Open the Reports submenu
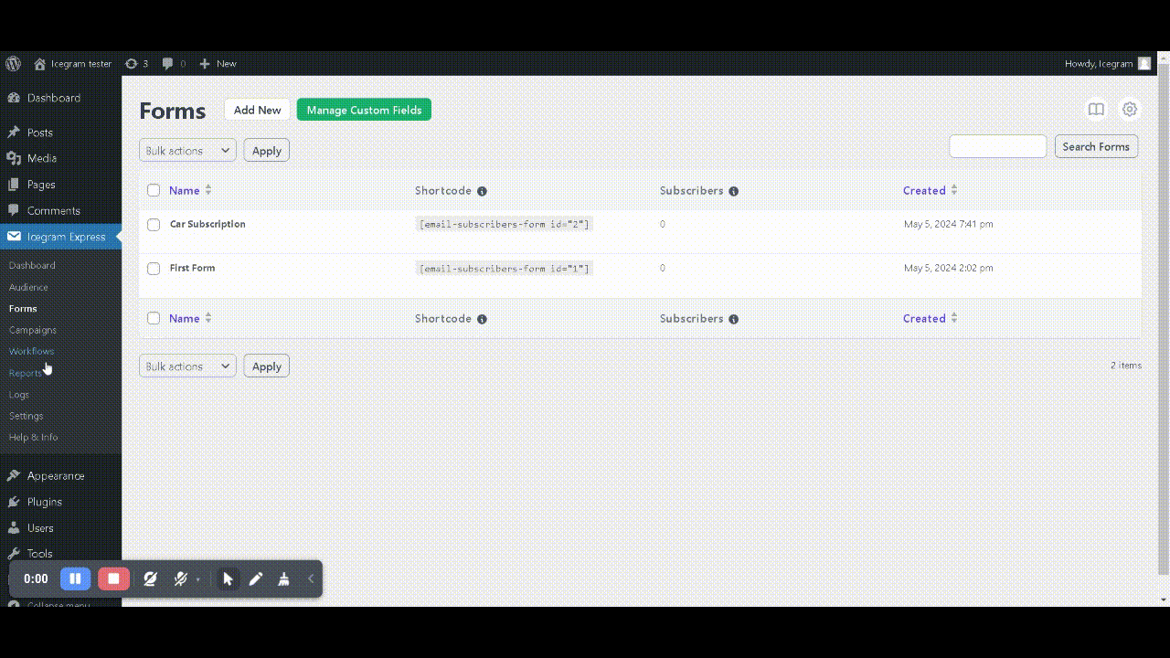Viewport: 1170px width, 658px height. click(x=25, y=373)
